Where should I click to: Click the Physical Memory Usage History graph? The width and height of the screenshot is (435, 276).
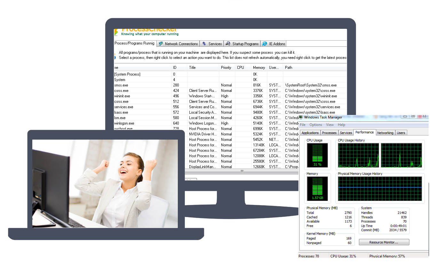[380, 189]
